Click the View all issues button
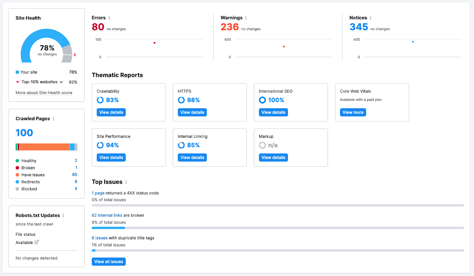474x276 pixels. pyautogui.click(x=109, y=262)
